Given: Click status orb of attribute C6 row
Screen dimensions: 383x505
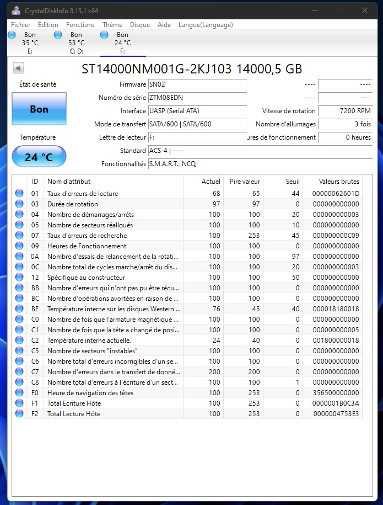Looking at the screenshot, I should [x=19, y=361].
